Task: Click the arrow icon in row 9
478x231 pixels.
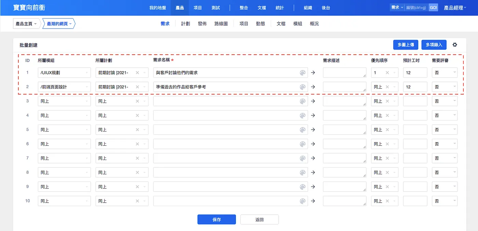Action: point(313,187)
